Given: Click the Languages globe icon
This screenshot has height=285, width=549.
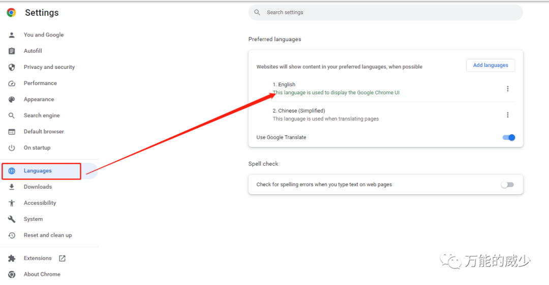Looking at the screenshot, I should click(x=12, y=171).
